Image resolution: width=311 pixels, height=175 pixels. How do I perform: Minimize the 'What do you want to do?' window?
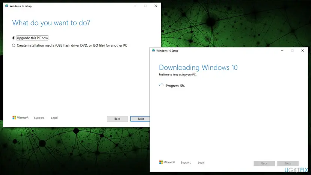tap(135, 6)
